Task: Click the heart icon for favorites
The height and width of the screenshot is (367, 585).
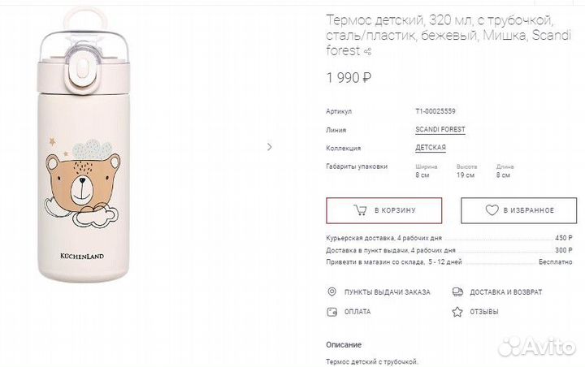Action: tap(492, 210)
